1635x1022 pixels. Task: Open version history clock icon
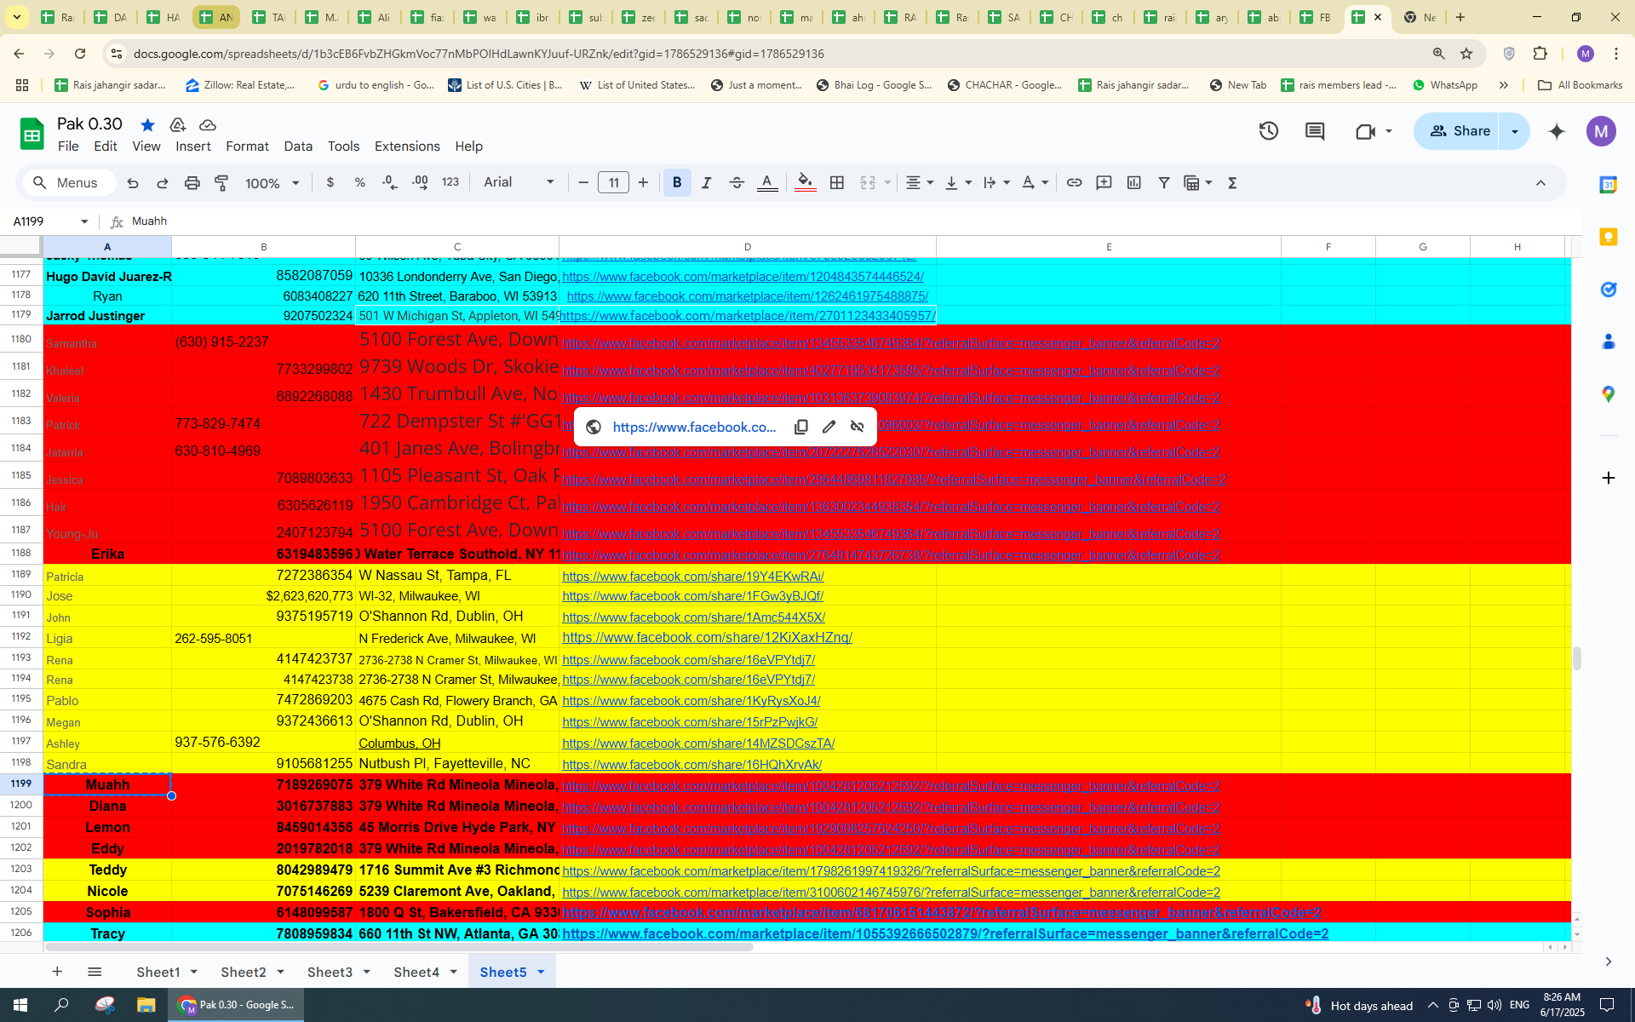[1269, 131]
